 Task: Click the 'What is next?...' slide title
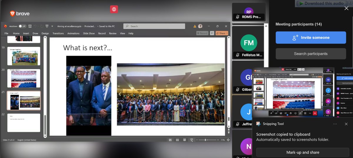click(88, 47)
